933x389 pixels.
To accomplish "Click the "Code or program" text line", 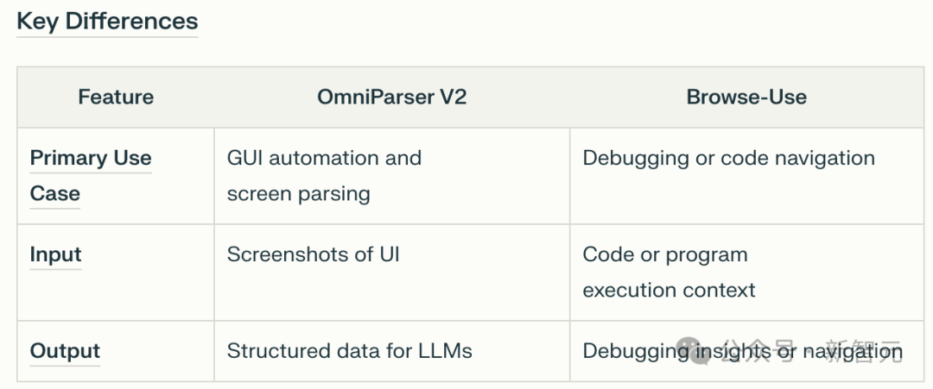I will [x=664, y=255].
